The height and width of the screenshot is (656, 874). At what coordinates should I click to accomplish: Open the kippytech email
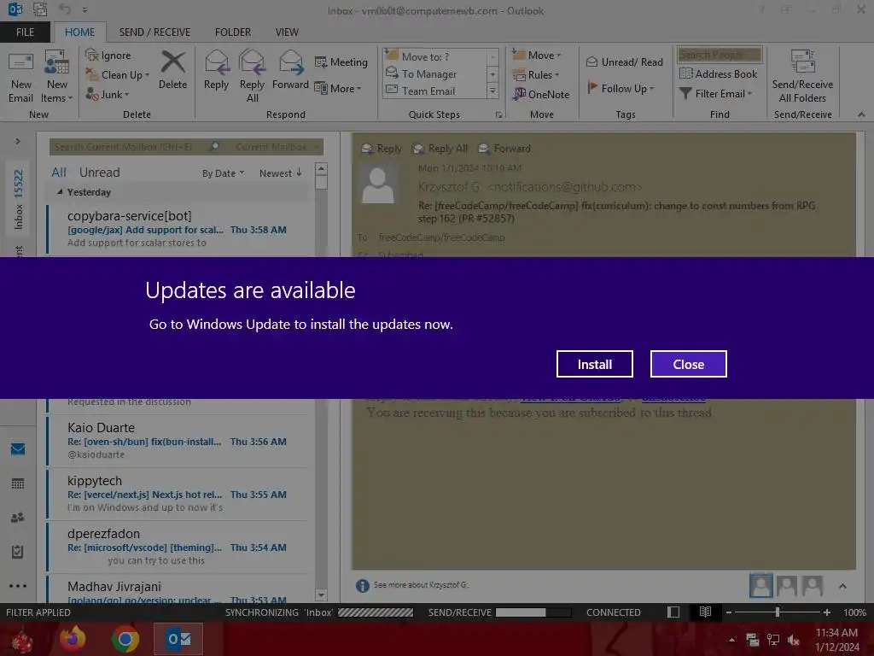178,494
